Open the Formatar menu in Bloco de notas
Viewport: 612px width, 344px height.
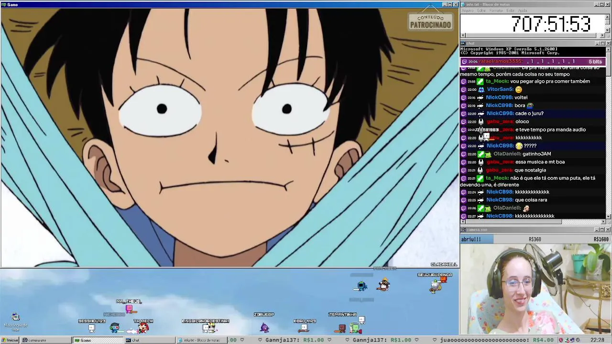click(496, 11)
